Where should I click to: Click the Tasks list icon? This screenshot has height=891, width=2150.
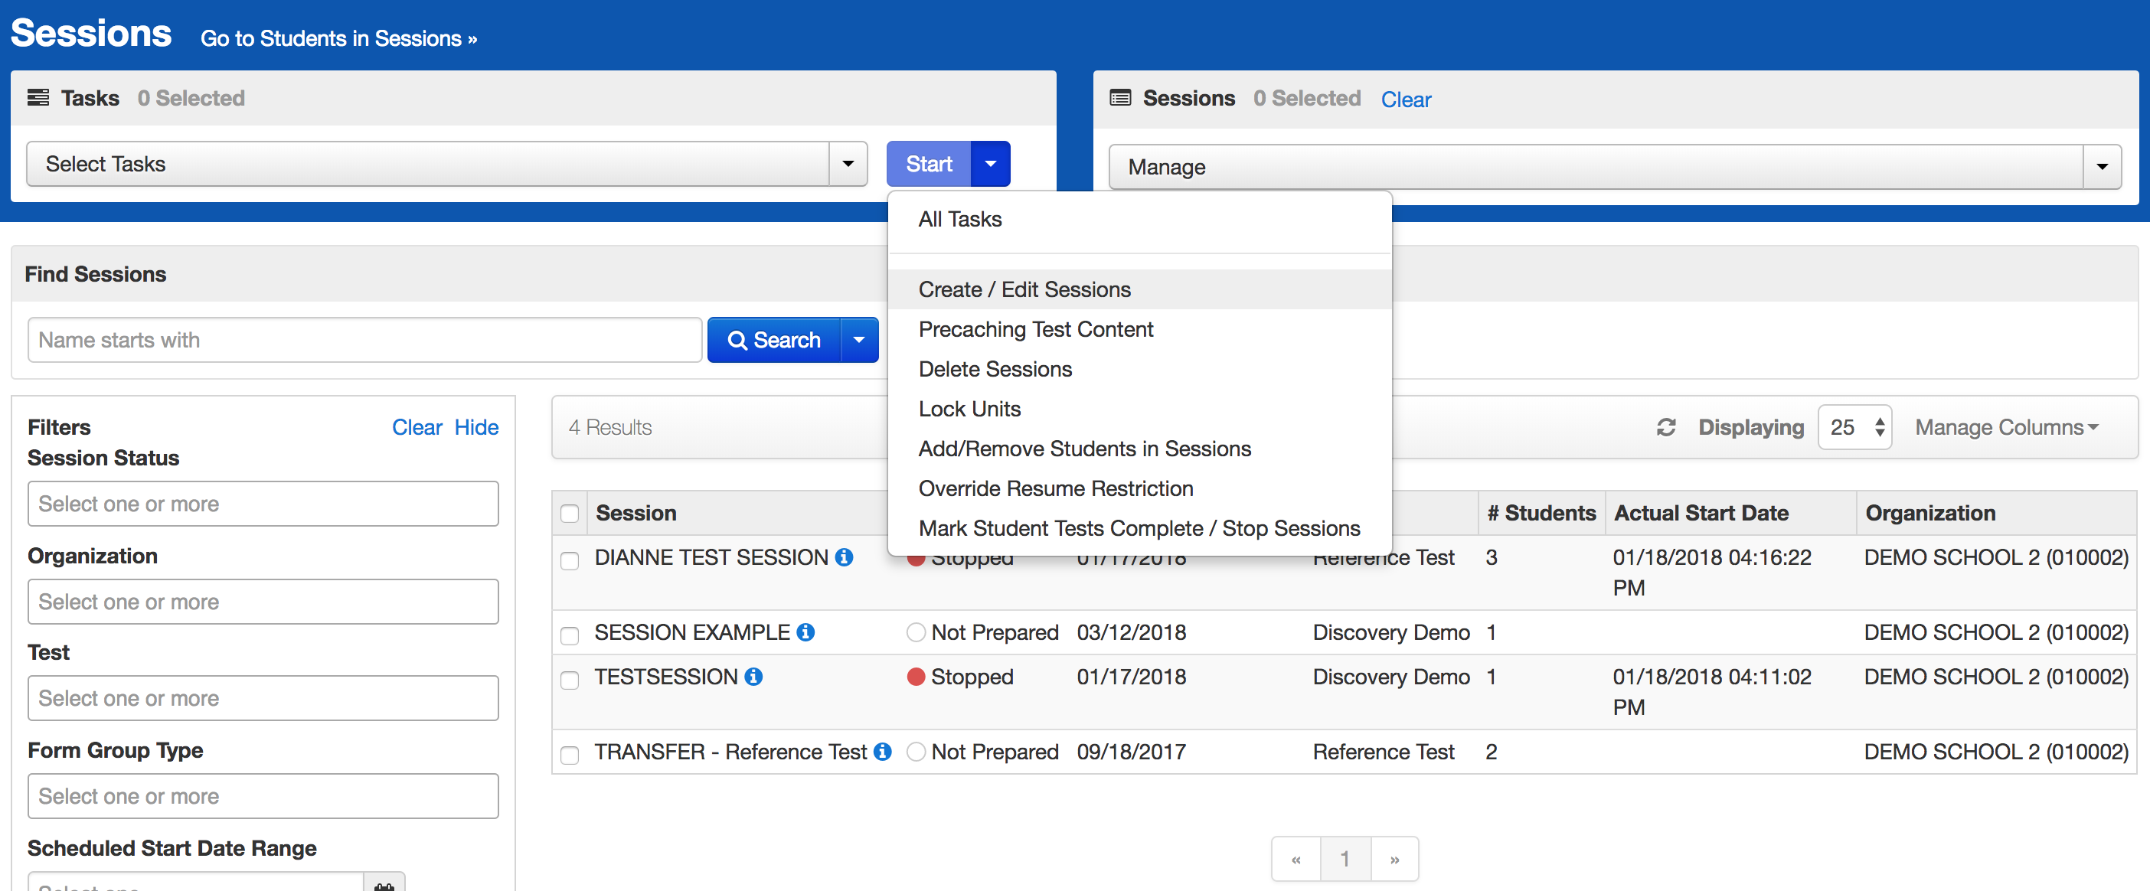pyautogui.click(x=38, y=98)
